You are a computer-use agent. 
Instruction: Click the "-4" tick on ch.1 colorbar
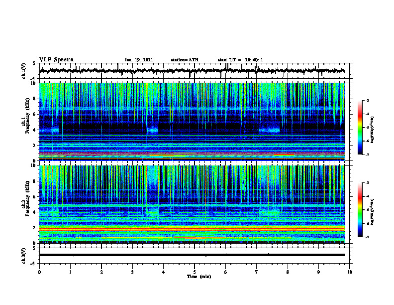(x=367, y=114)
